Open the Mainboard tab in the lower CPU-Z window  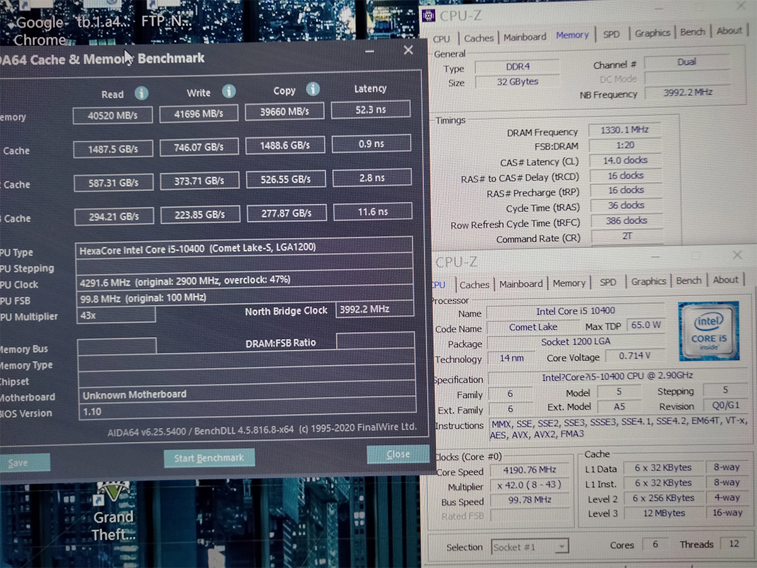(x=522, y=284)
